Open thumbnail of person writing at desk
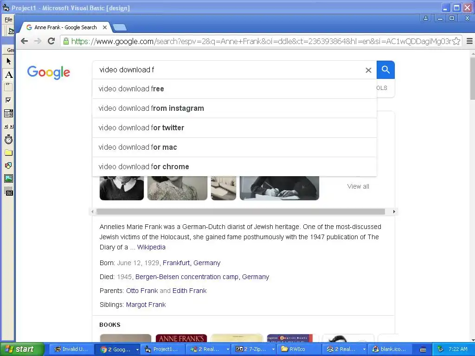This screenshot has width=475, height=356. click(279, 188)
